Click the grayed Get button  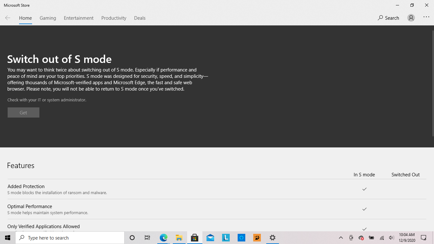pyautogui.click(x=24, y=112)
